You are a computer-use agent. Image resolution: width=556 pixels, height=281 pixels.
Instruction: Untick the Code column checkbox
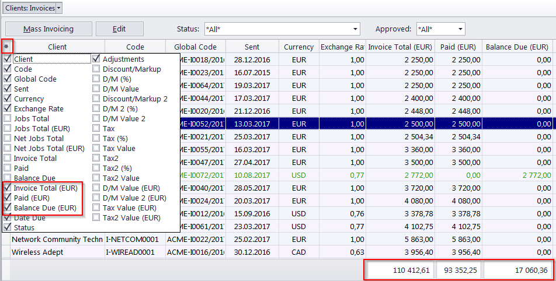tap(7, 69)
